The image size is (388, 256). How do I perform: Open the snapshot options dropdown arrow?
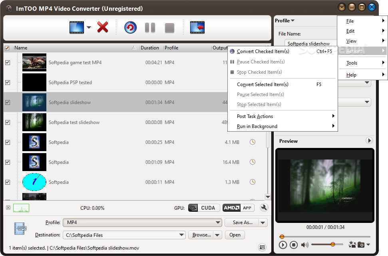(x=368, y=245)
